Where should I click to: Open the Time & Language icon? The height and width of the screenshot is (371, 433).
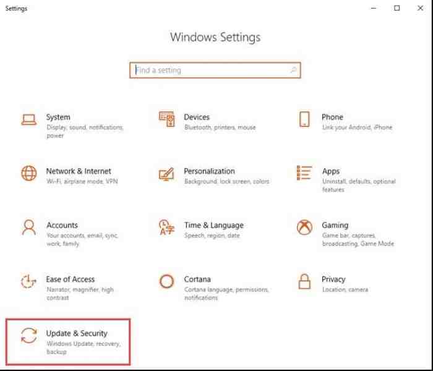pos(166,227)
